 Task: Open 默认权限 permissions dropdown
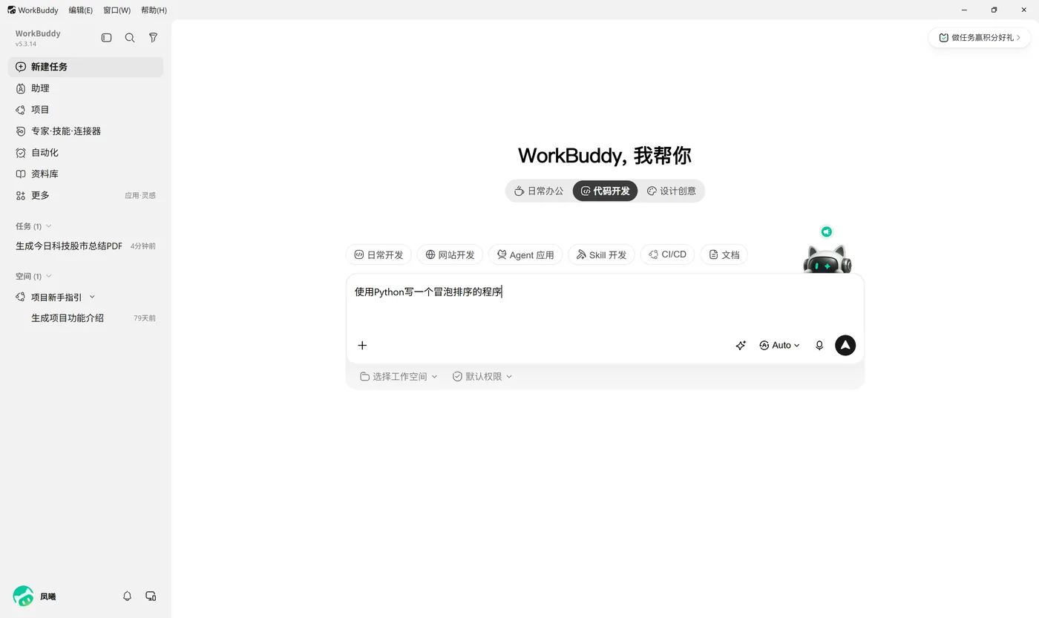pyautogui.click(x=482, y=377)
